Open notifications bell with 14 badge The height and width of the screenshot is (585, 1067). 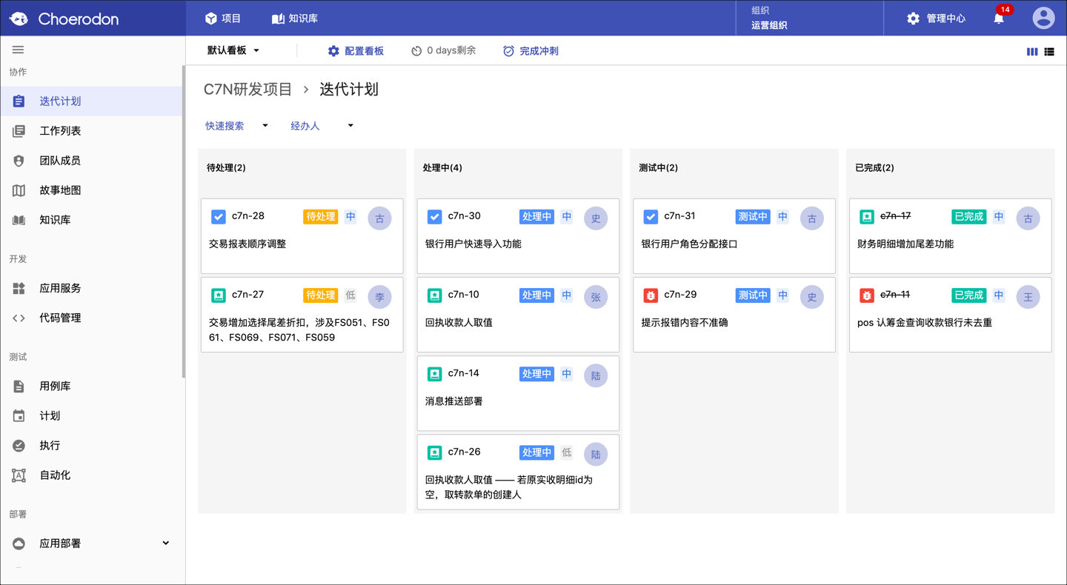pos(999,18)
